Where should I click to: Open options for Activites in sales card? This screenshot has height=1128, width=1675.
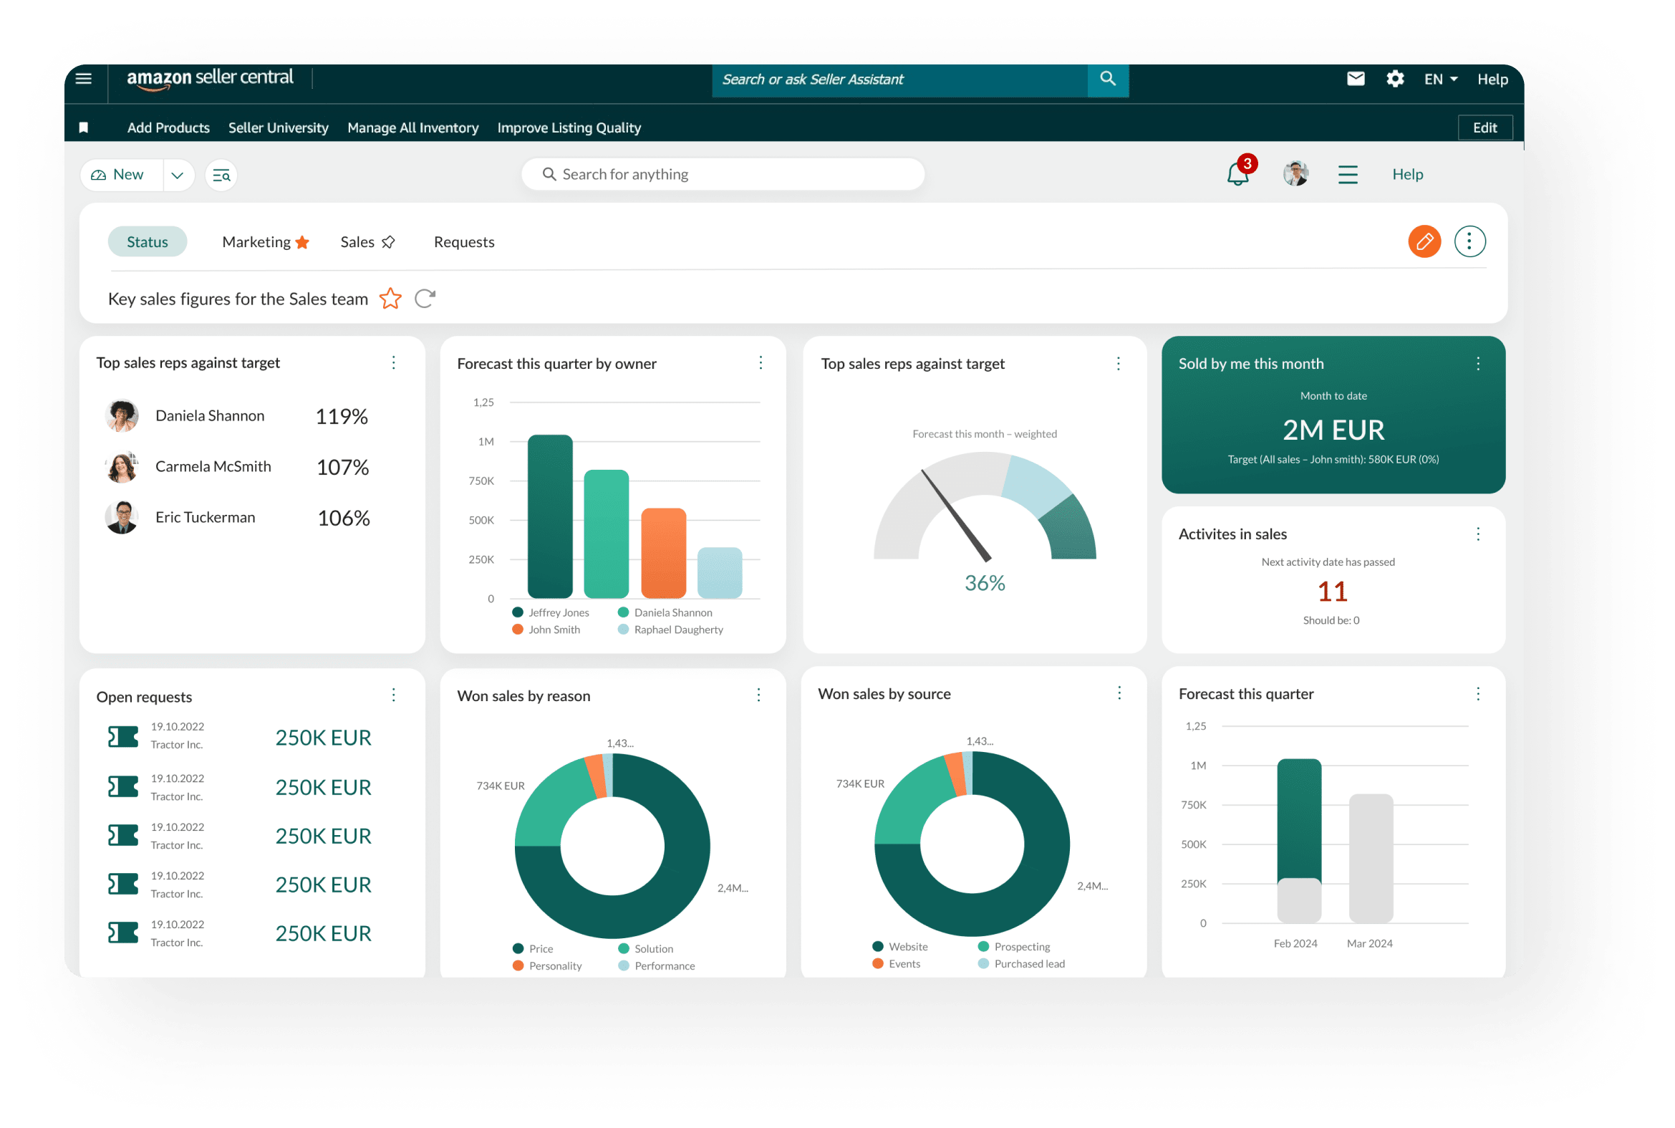click(1478, 534)
